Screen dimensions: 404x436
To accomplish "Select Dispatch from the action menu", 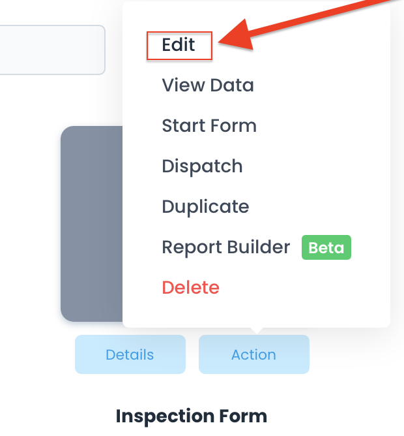I will click(x=202, y=166).
